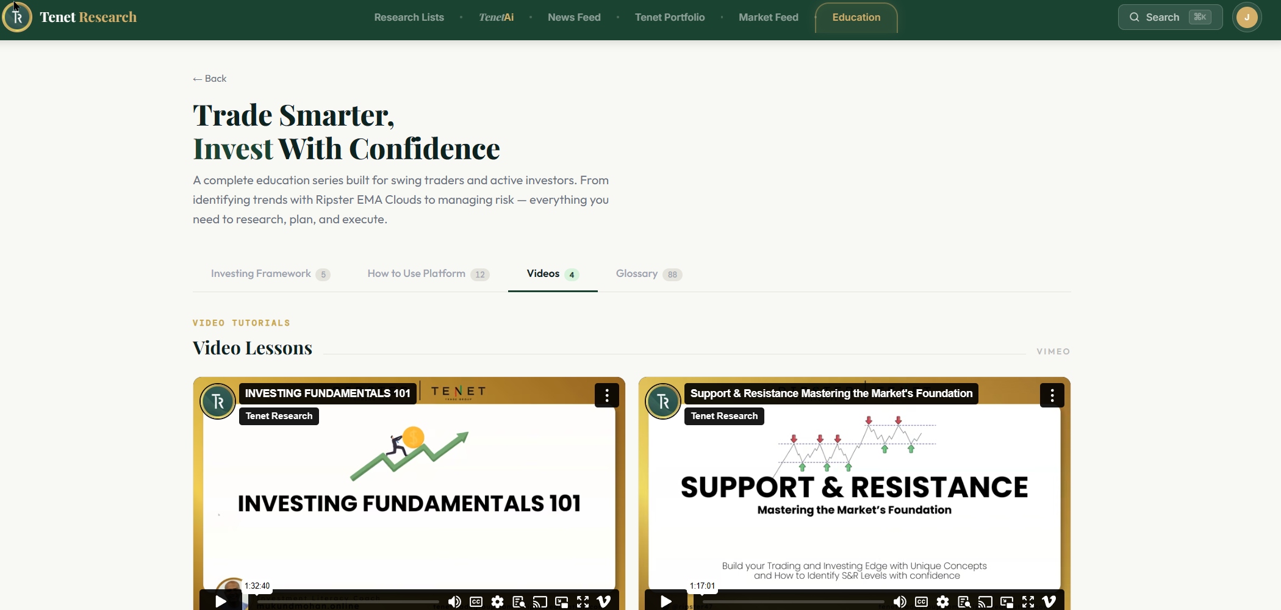Play the Support & Resistance video
The height and width of the screenshot is (610, 1281).
[x=666, y=601]
